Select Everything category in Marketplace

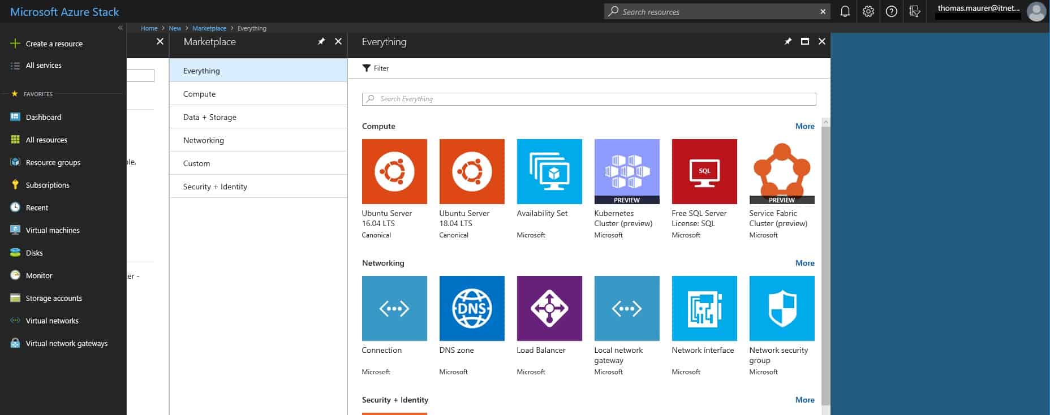tap(258, 71)
